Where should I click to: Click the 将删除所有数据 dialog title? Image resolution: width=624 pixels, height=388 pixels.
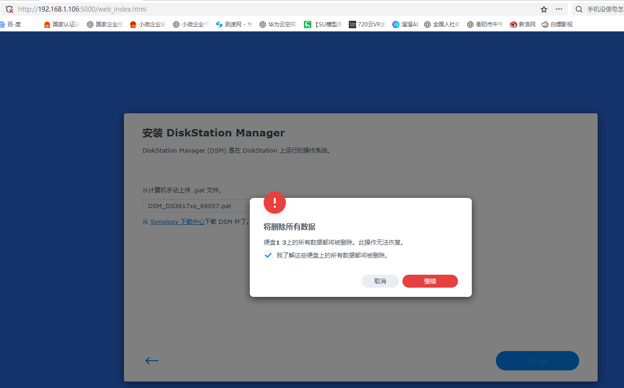pos(290,227)
